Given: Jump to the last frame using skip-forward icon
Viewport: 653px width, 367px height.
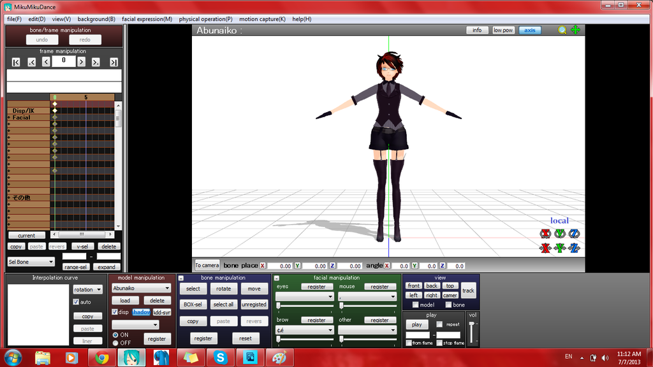Looking at the screenshot, I should 115,62.
